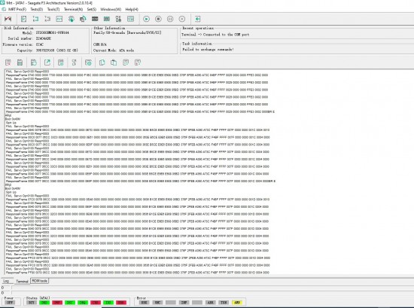The image size is (414, 308).
Task: Click the hand-on-globe icon in top toolbar
Action: tap(71, 19)
